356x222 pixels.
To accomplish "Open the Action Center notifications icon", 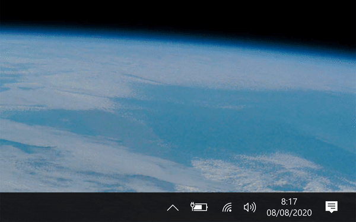I will click(332, 207).
